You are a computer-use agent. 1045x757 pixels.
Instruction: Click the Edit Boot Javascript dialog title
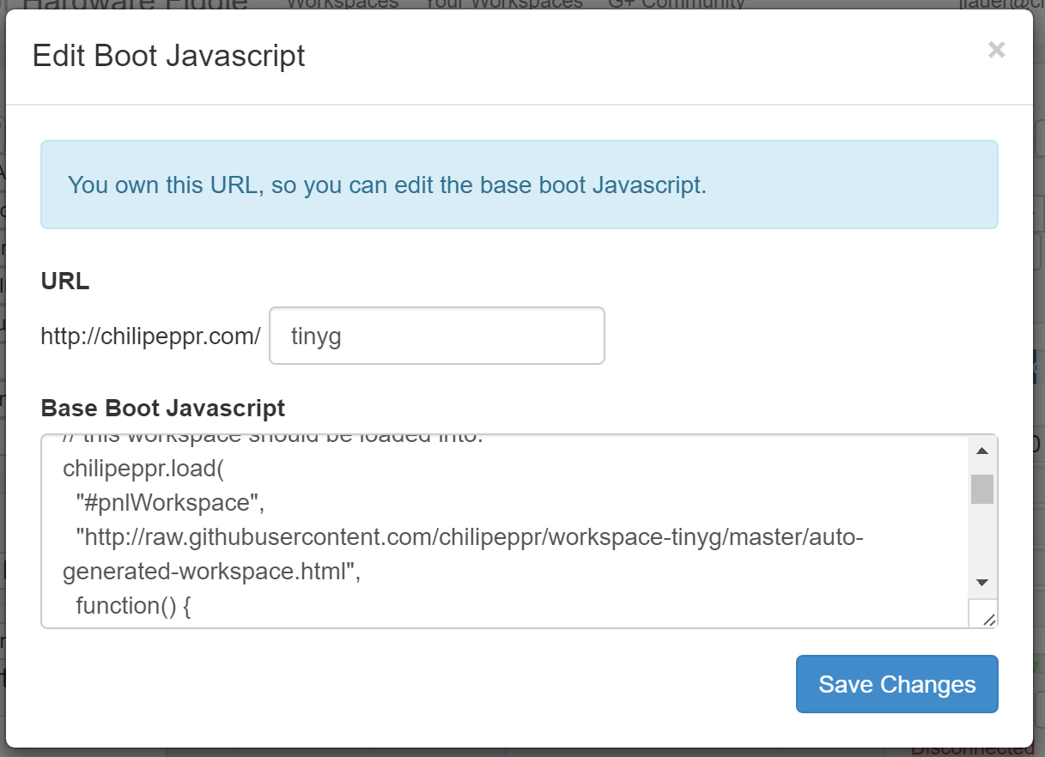[168, 56]
